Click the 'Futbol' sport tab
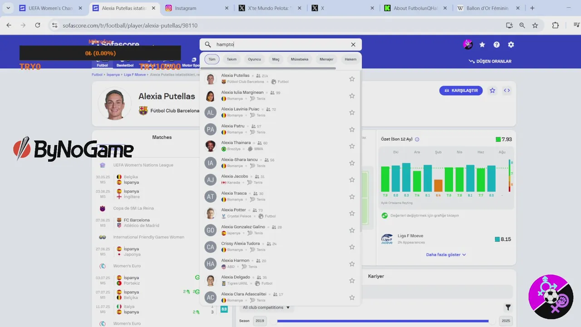This screenshot has height=327, width=581. [x=102, y=65]
